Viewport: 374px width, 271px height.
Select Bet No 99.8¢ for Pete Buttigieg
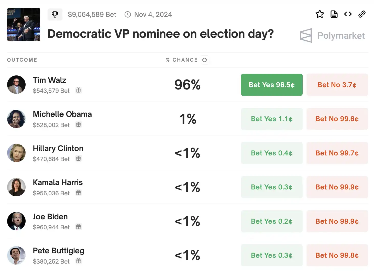click(x=337, y=255)
